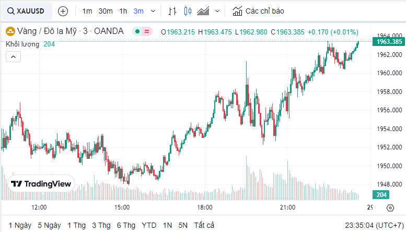Click the TradingView logo
This screenshot has width=406, height=232.
[41, 184]
